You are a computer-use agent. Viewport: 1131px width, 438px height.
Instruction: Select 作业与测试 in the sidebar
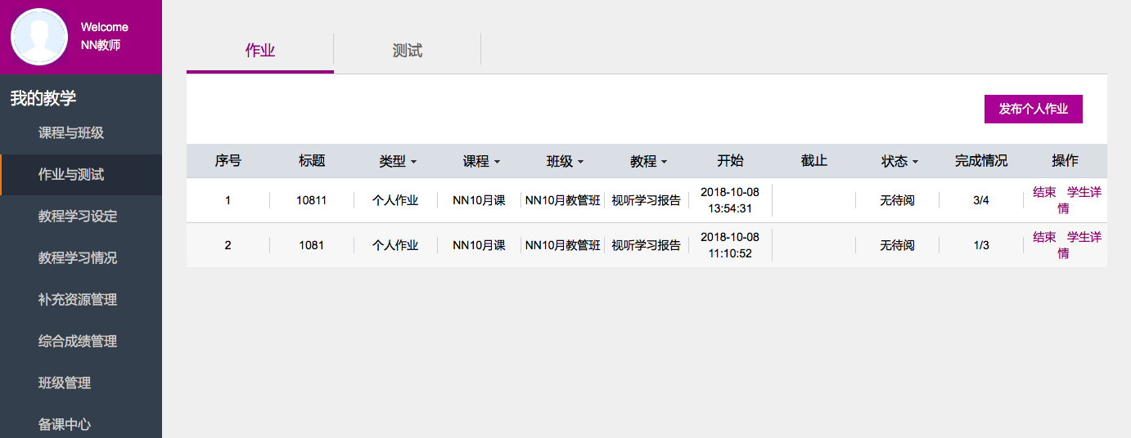point(71,175)
